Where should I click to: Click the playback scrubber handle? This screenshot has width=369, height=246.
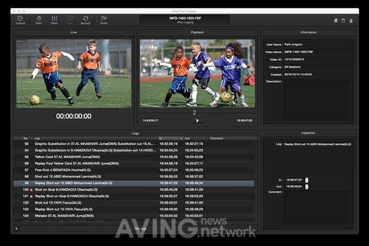click(x=194, y=114)
